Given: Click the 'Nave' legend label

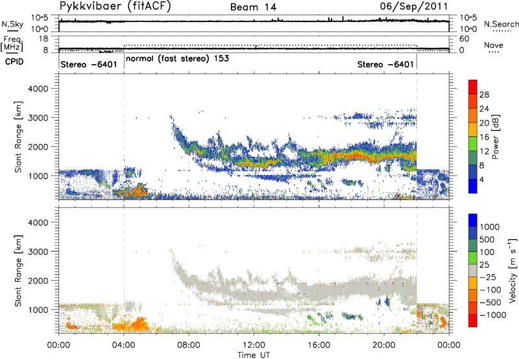Looking at the screenshot, I should pyautogui.click(x=494, y=45).
